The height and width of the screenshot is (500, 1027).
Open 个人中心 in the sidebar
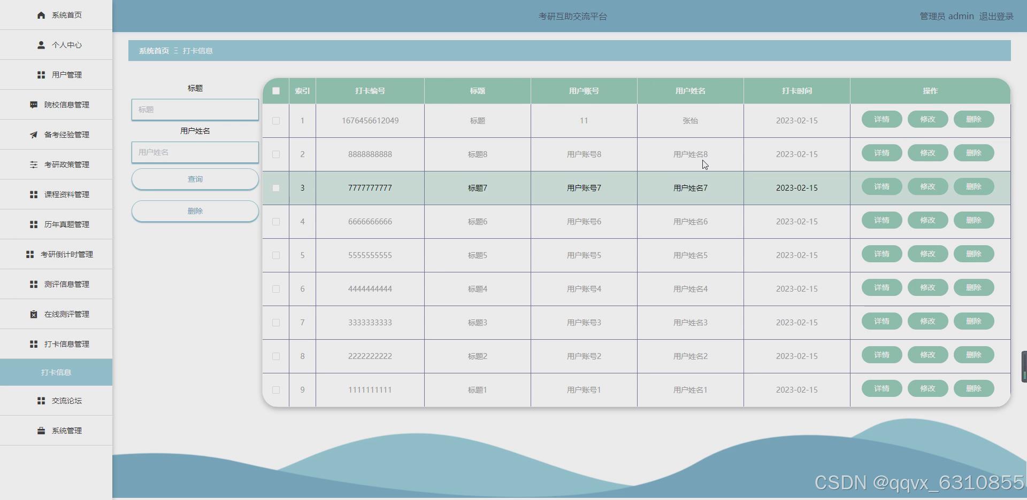click(56, 45)
